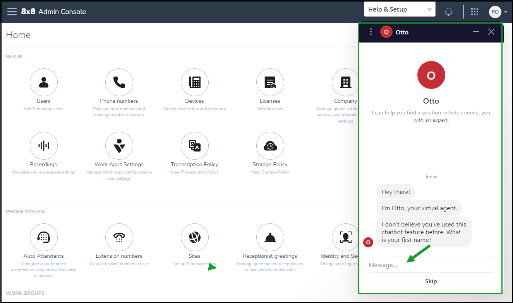Open the Users label link
The image size is (513, 303).
tap(44, 101)
